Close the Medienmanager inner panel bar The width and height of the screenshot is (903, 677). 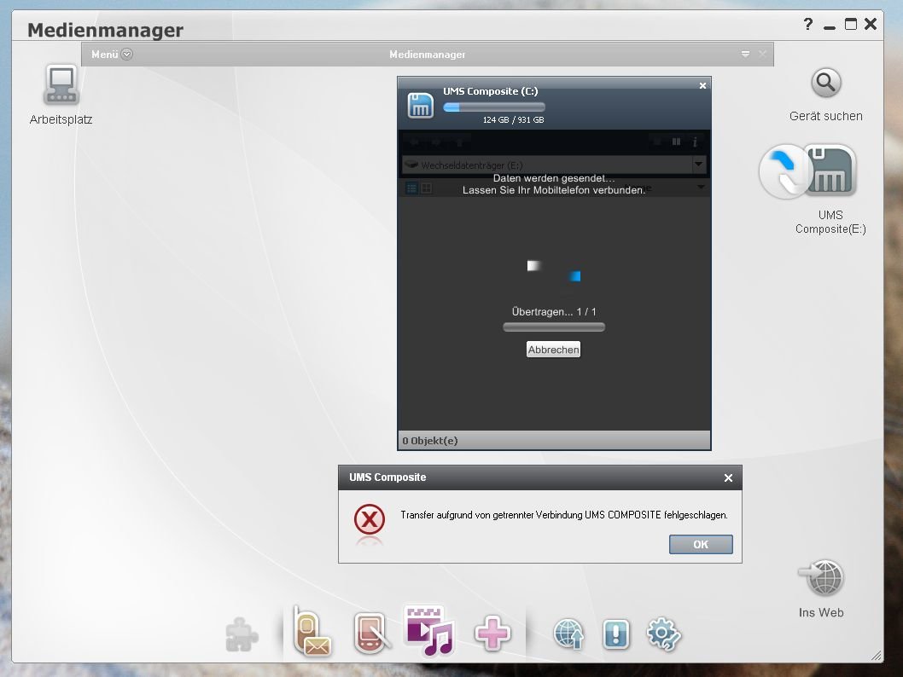[762, 54]
